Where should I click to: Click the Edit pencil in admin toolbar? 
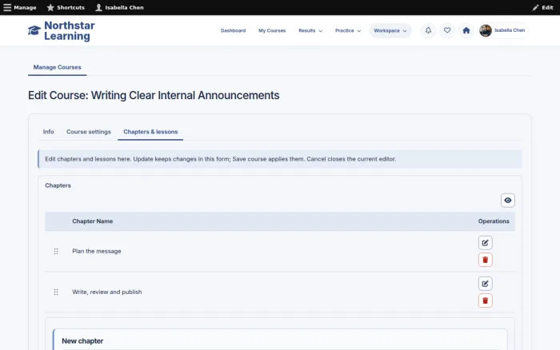[542, 7]
